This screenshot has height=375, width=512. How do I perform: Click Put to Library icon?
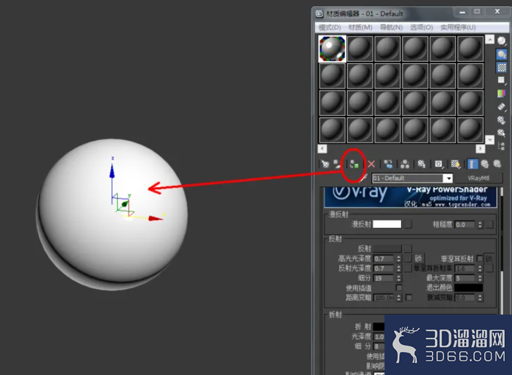tap(421, 164)
